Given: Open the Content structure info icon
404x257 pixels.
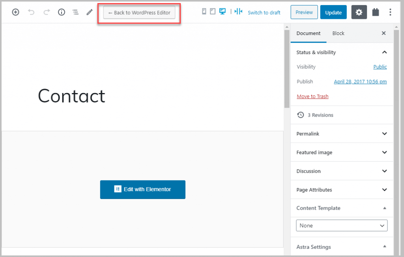Looking at the screenshot, I should tap(61, 12).
